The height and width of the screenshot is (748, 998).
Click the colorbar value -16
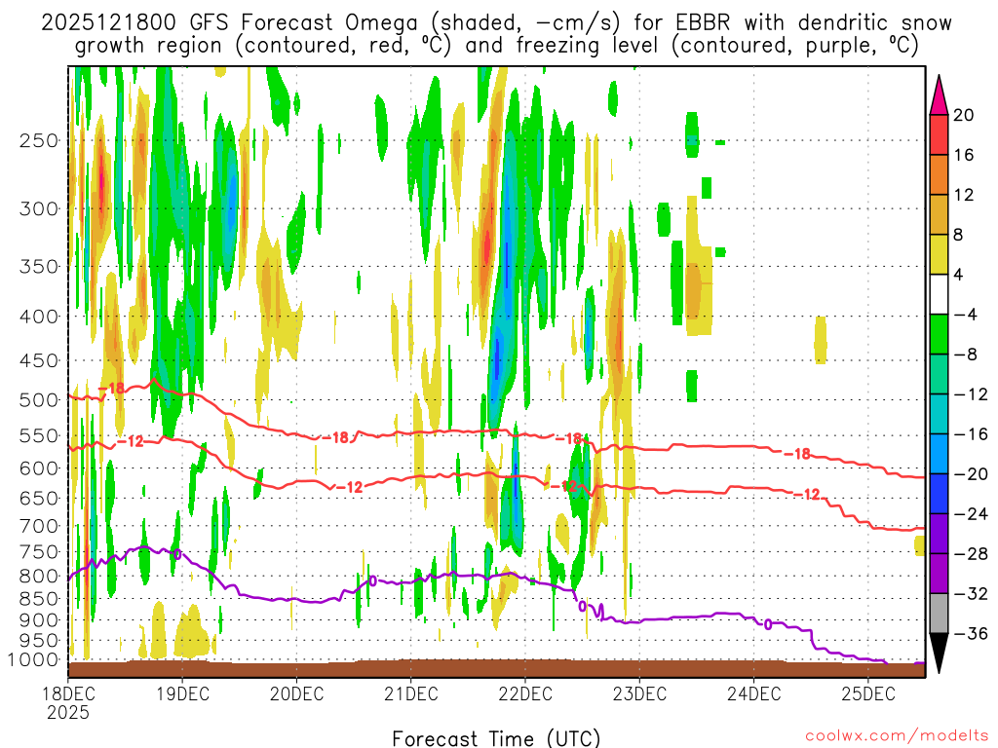click(971, 433)
